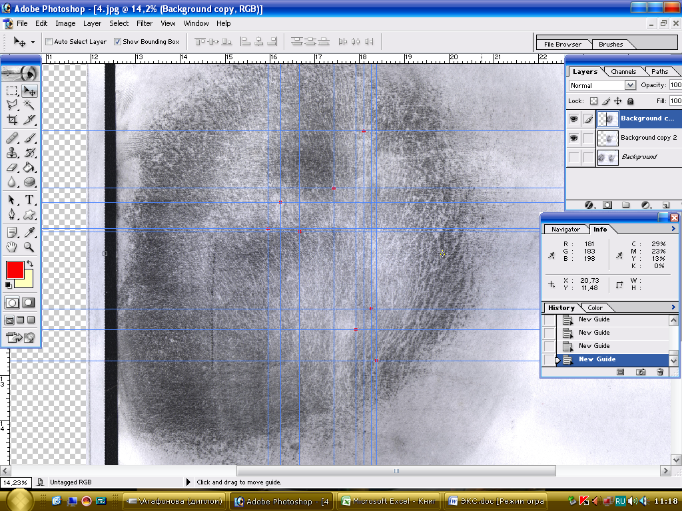The width and height of the screenshot is (682, 511).
Task: Switch to the Channels tab
Action: pos(623,71)
